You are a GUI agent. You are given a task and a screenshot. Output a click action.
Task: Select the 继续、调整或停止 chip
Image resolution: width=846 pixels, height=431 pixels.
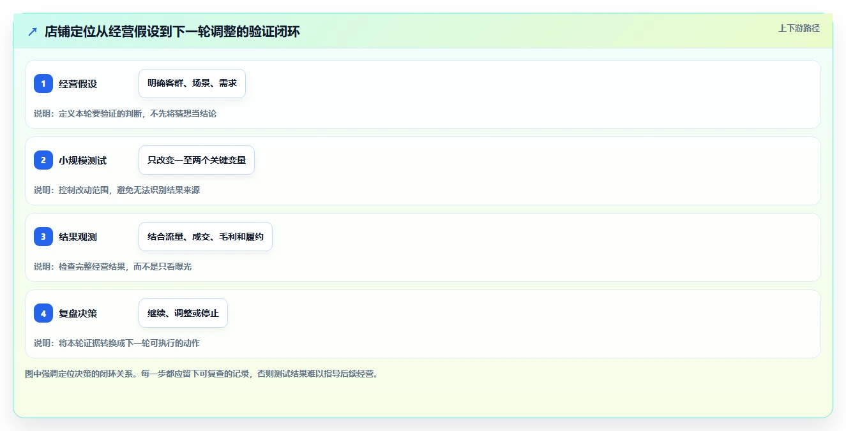pyautogui.click(x=183, y=313)
